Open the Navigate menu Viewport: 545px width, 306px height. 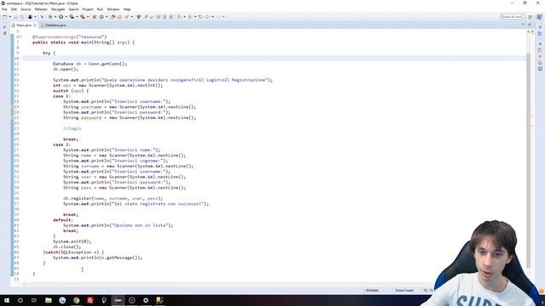pos(58,9)
